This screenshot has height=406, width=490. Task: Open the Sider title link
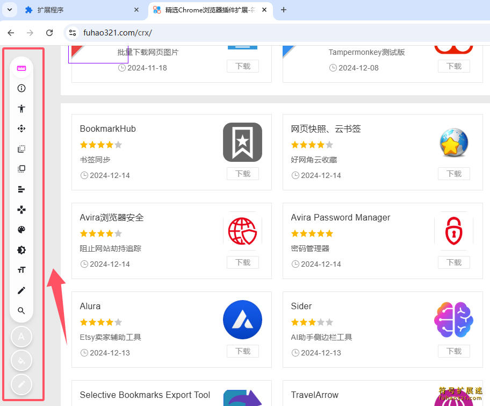pyautogui.click(x=301, y=306)
